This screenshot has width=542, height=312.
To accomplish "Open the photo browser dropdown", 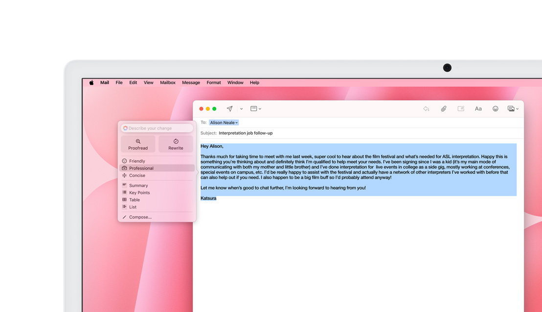I will click(513, 109).
